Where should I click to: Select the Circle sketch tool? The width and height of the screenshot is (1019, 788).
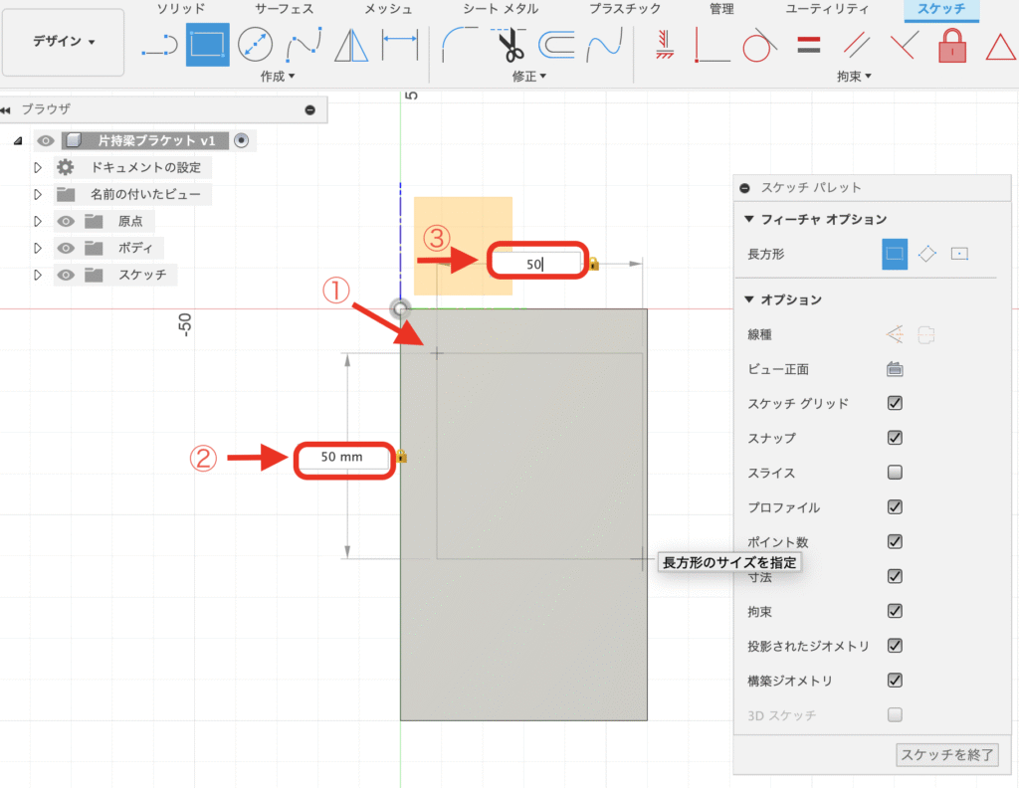[256, 45]
